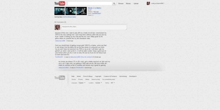
Task: Open the Copyright footer link
Action: [98, 76]
